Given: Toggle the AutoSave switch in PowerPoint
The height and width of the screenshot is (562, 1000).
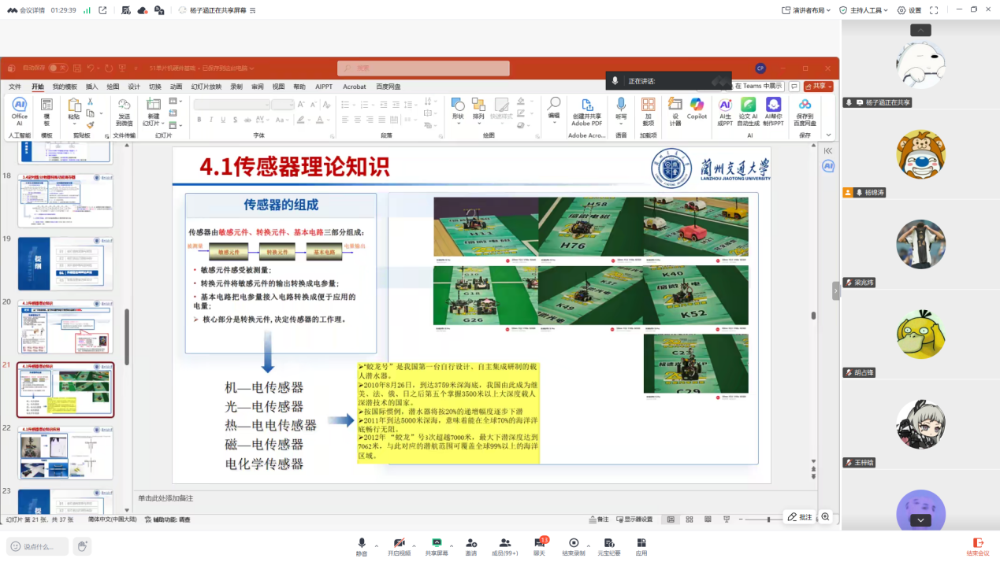Looking at the screenshot, I should tap(58, 68).
